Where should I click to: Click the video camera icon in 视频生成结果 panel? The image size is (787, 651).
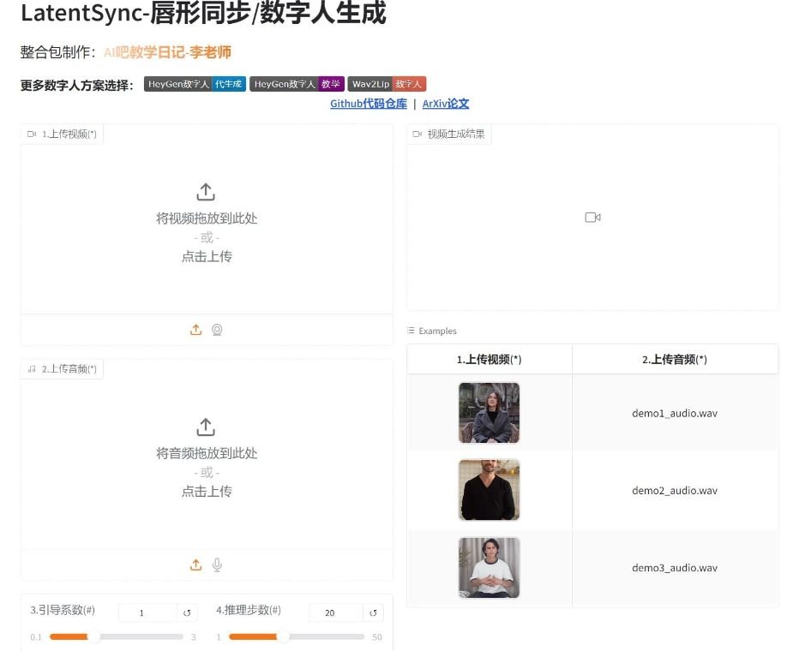point(591,217)
